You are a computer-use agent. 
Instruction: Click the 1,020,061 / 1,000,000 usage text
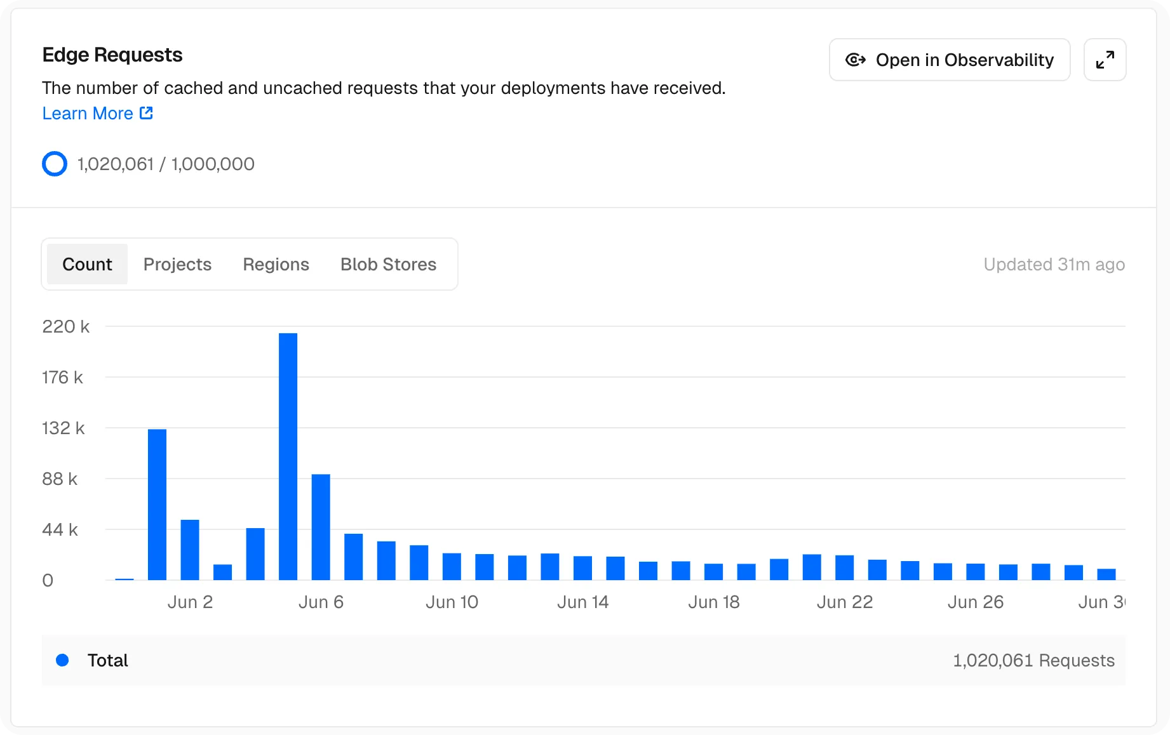click(166, 164)
